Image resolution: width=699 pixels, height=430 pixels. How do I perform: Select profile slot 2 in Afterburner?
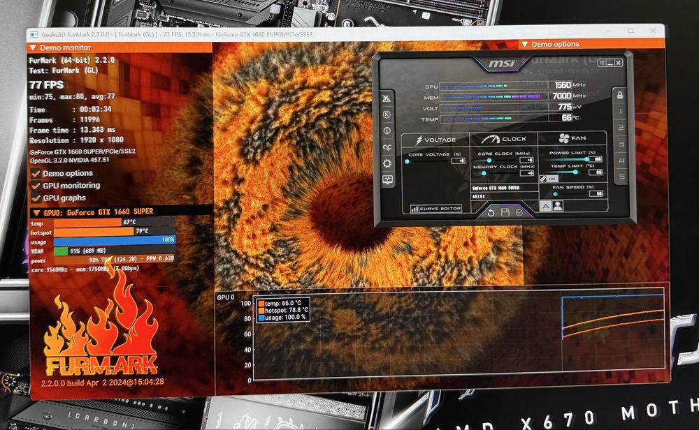point(621,128)
